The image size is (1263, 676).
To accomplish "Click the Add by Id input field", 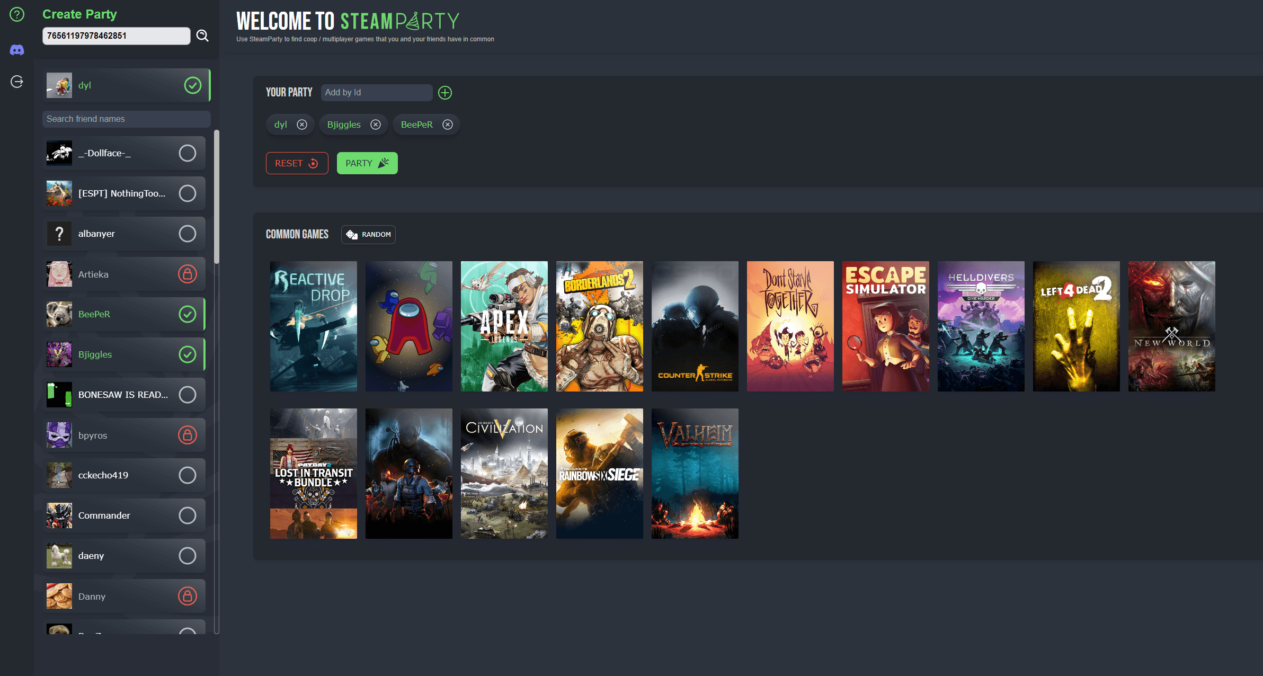I will (376, 92).
